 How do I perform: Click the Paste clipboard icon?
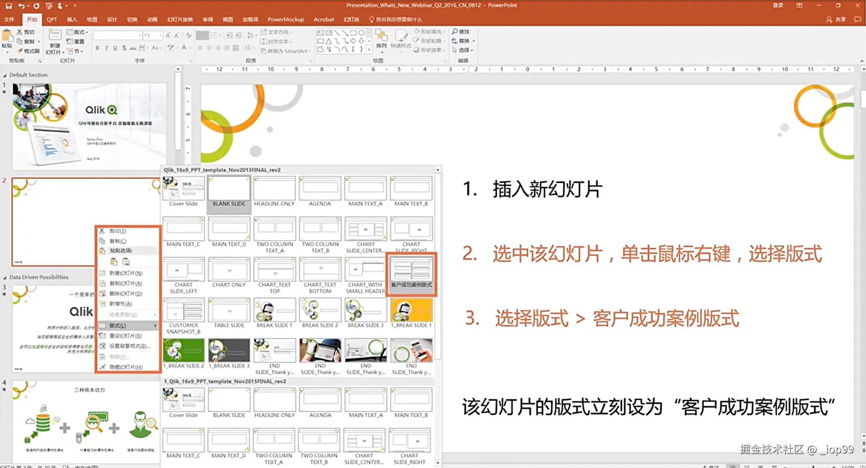7,35
